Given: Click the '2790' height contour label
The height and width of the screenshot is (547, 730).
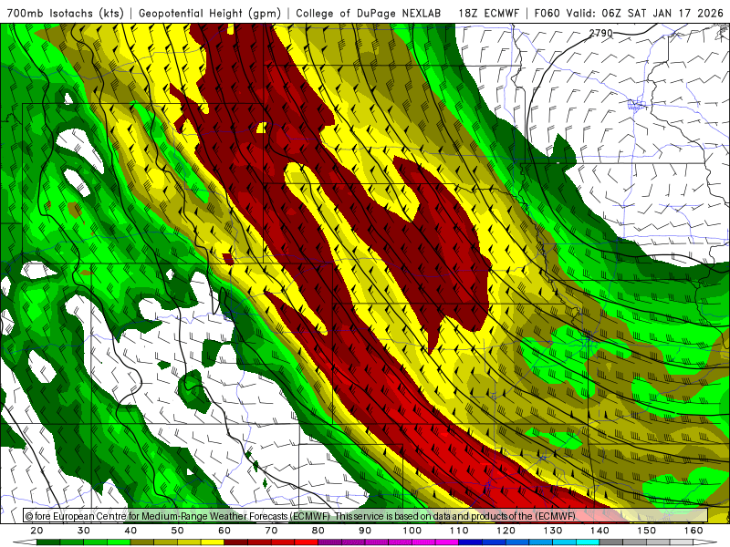Looking at the screenshot, I should [600, 33].
